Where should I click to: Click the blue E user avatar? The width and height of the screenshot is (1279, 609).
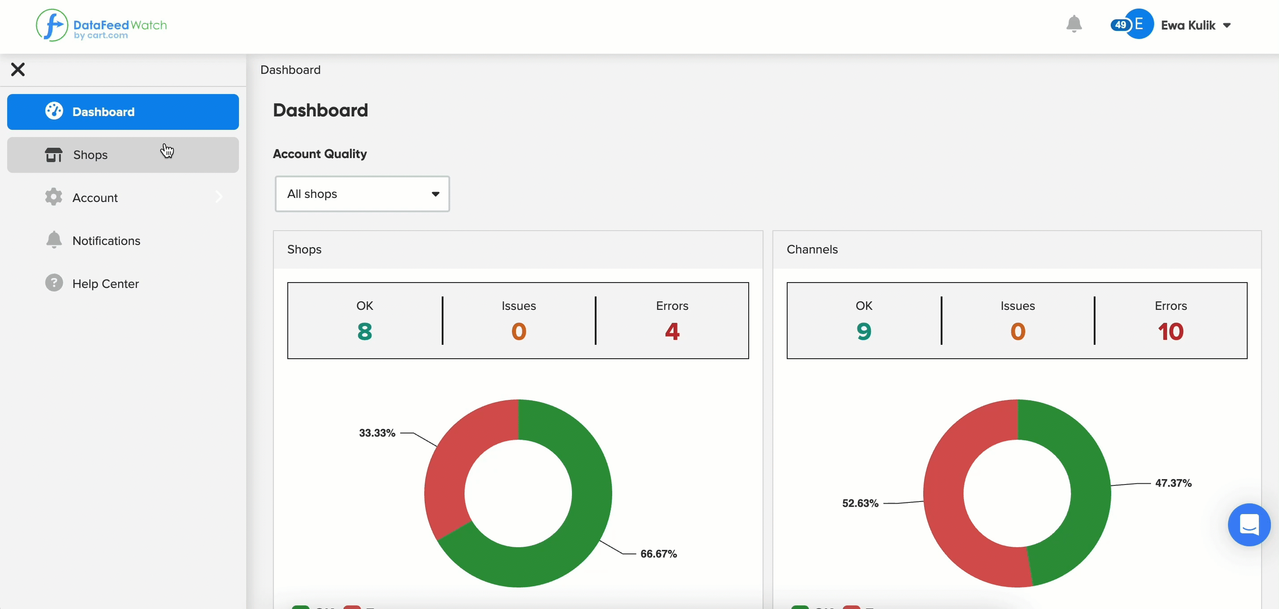point(1138,24)
